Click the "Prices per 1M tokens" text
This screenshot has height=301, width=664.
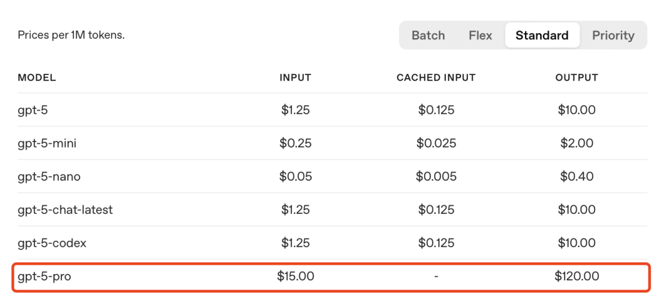pos(71,35)
